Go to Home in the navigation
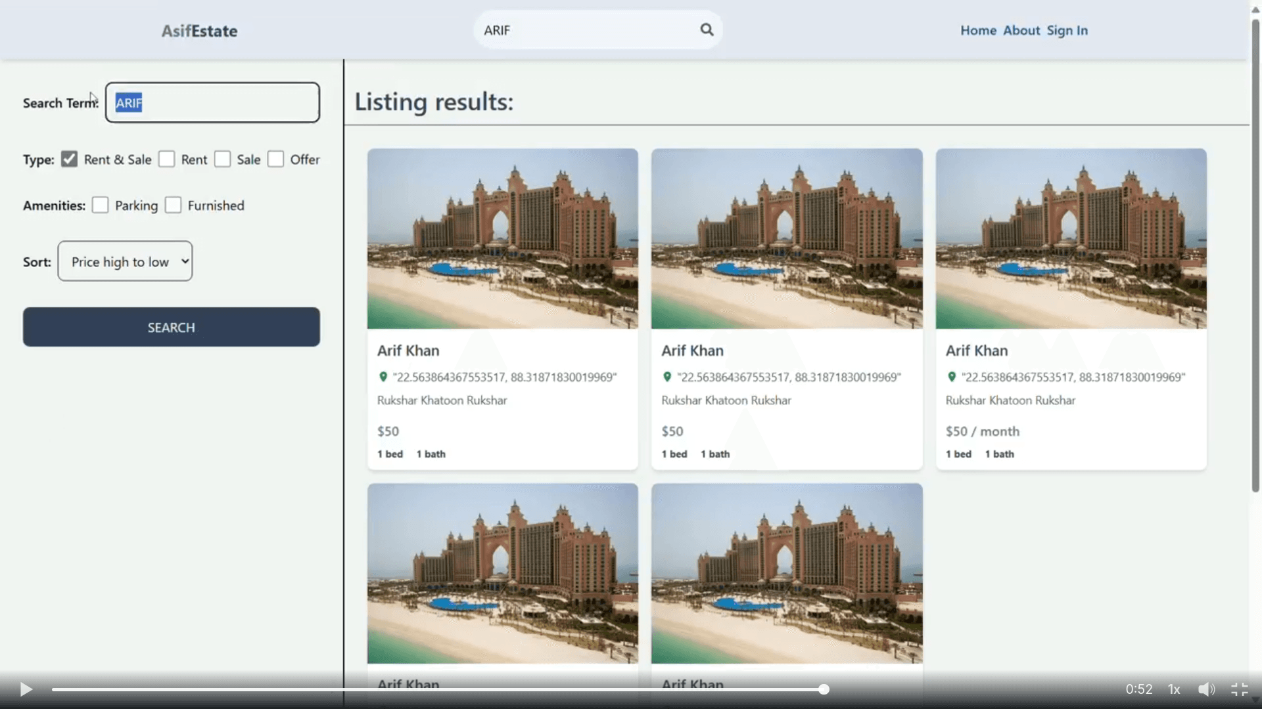The height and width of the screenshot is (709, 1262). [978, 30]
